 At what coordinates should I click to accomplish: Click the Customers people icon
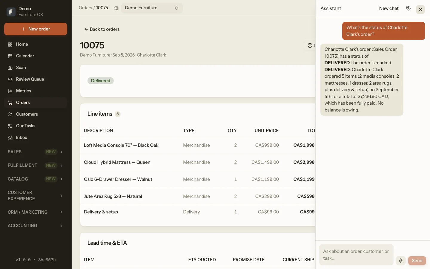[10, 114]
